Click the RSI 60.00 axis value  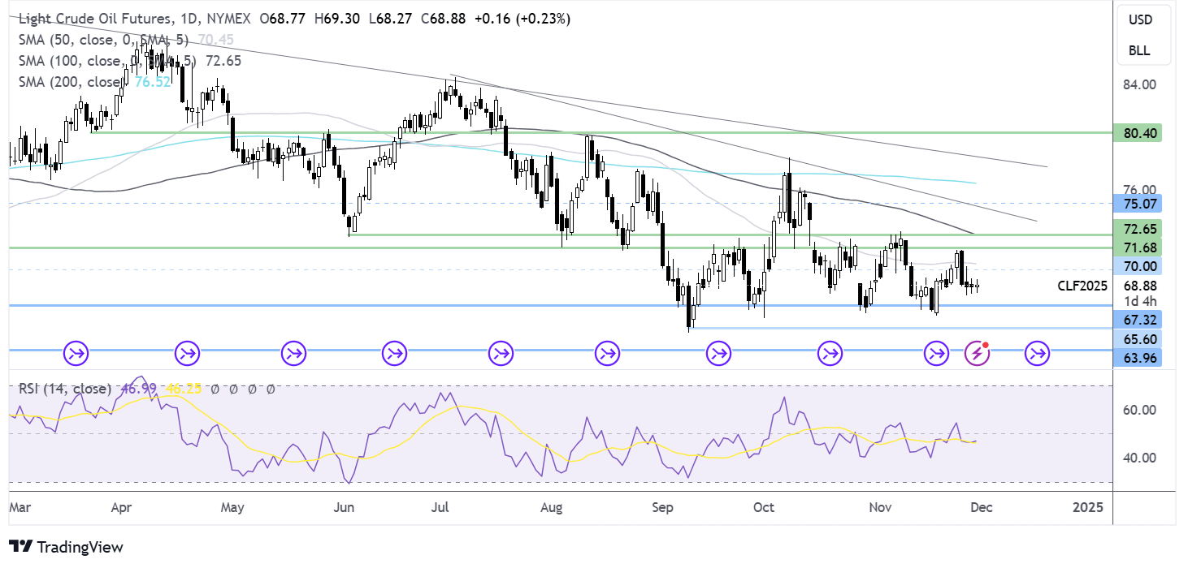(x=1139, y=410)
